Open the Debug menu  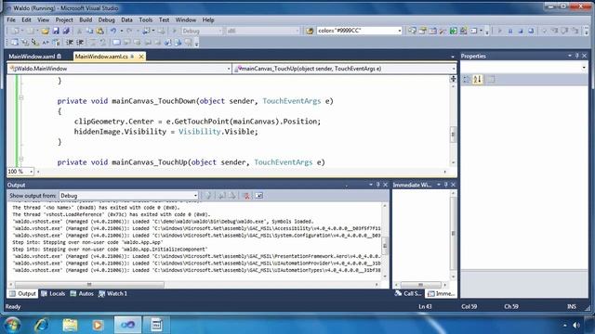point(106,19)
